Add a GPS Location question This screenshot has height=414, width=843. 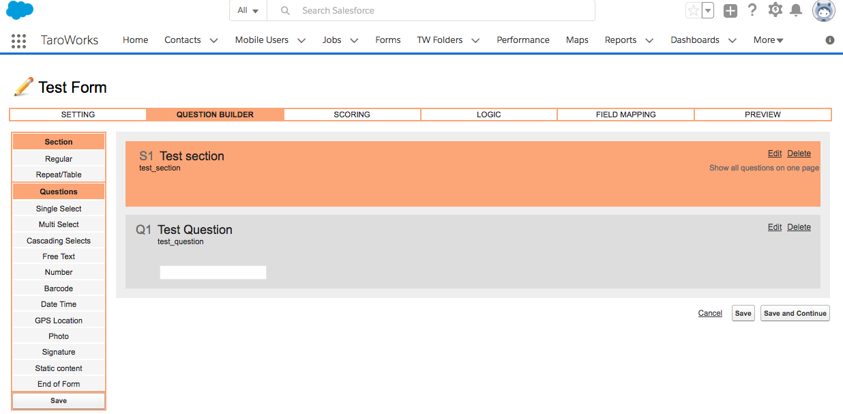[59, 321]
